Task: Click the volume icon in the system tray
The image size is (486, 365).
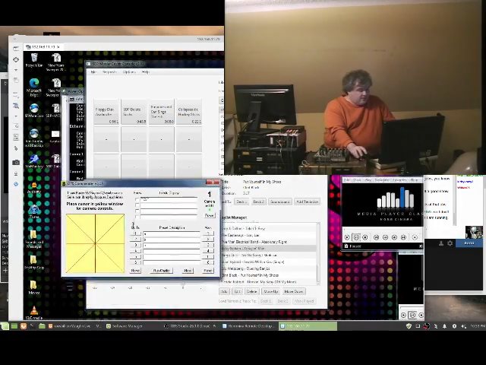Action: coord(464,326)
